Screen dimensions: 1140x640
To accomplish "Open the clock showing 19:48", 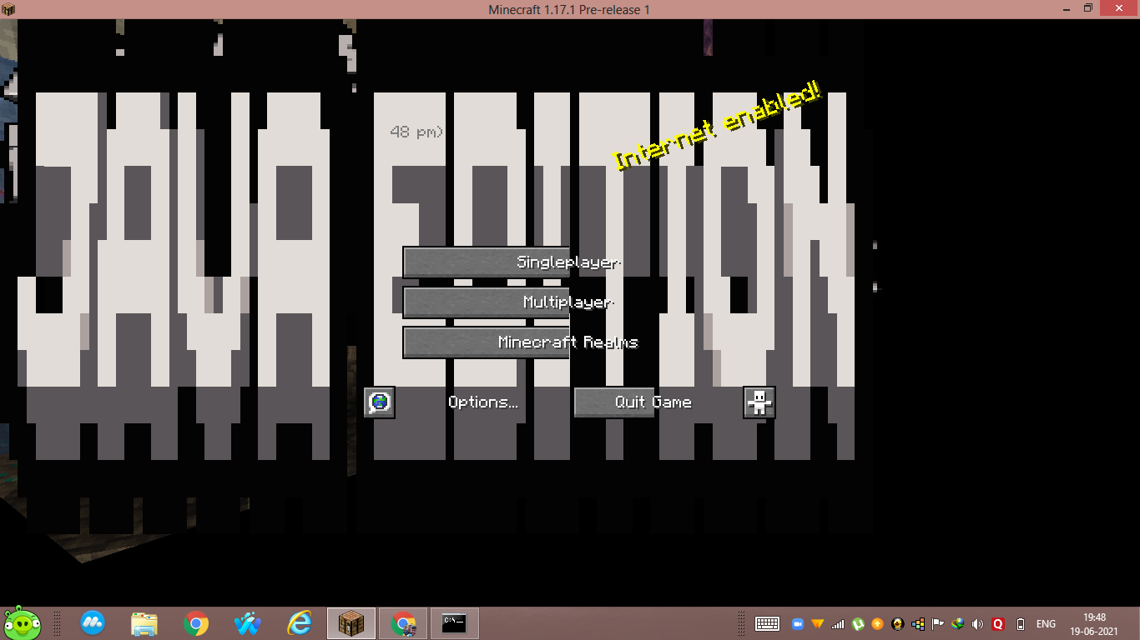I will [1094, 624].
